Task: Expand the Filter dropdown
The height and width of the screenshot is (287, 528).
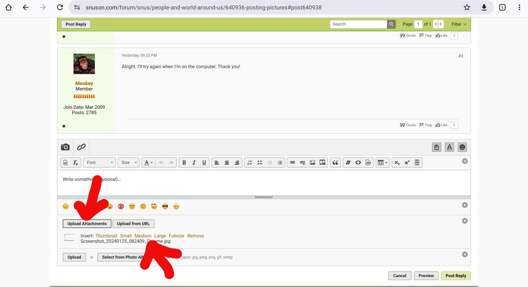Action: [x=459, y=24]
